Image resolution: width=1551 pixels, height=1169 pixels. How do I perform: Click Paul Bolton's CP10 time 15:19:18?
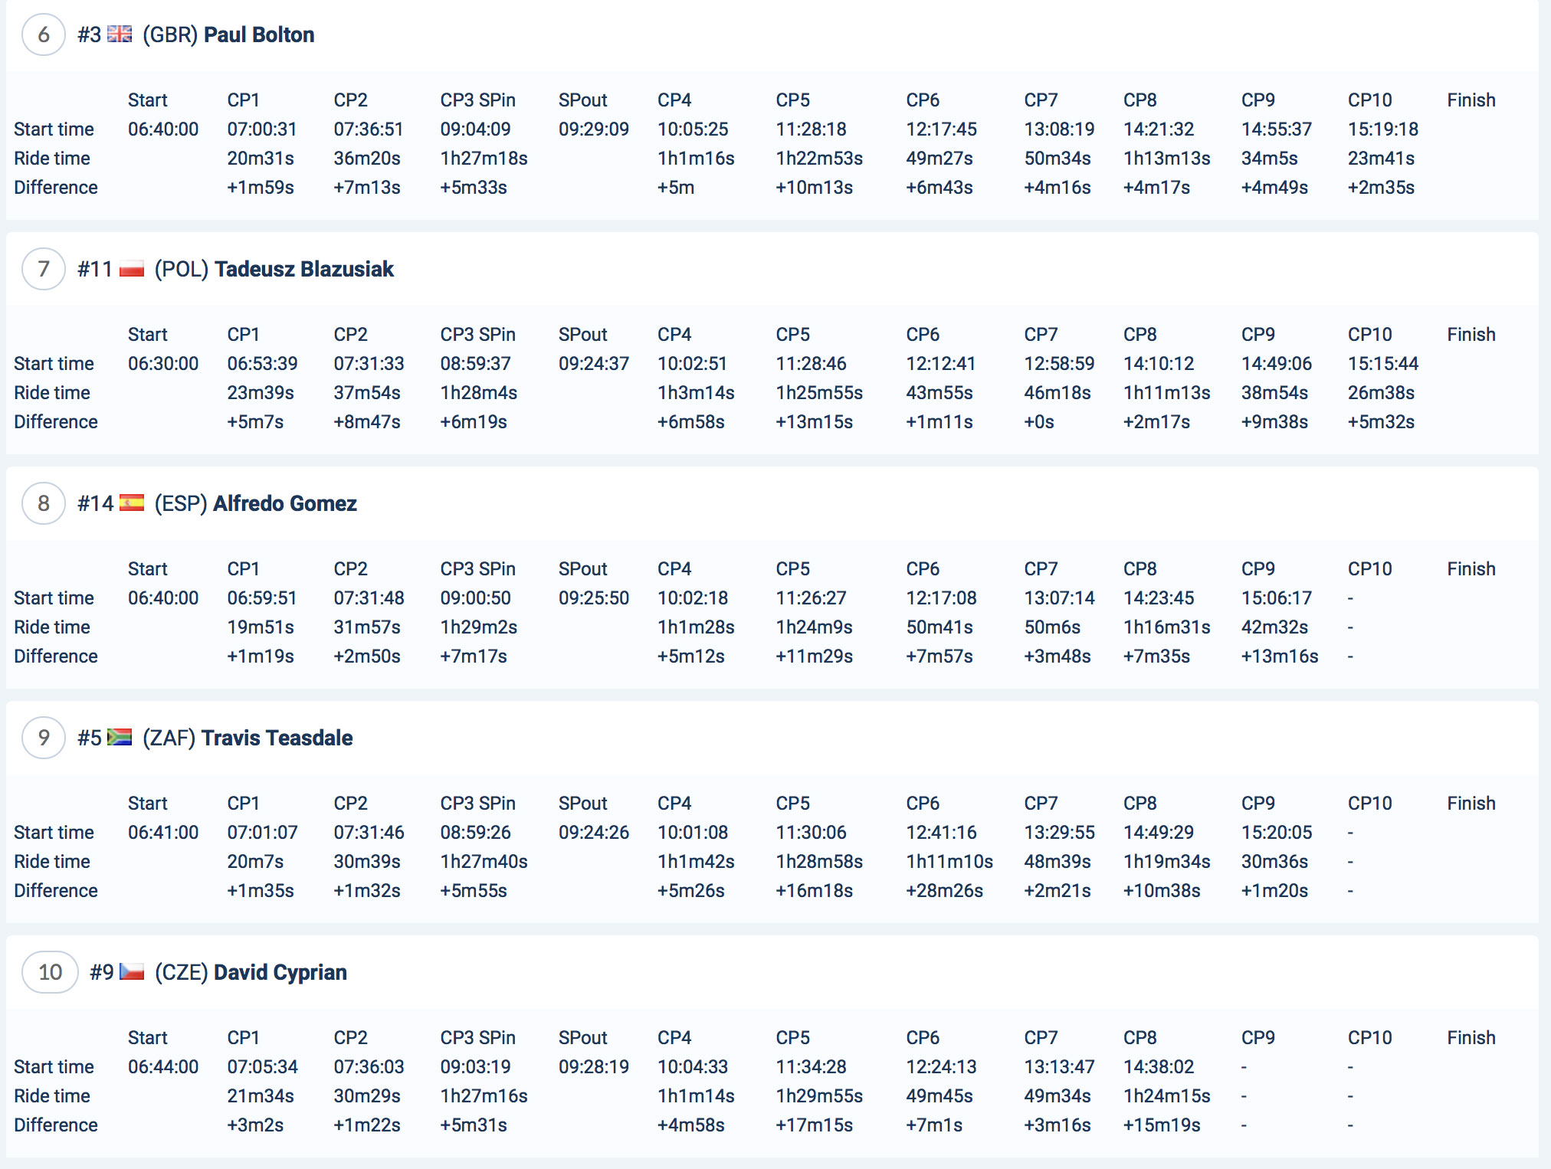click(x=1382, y=129)
